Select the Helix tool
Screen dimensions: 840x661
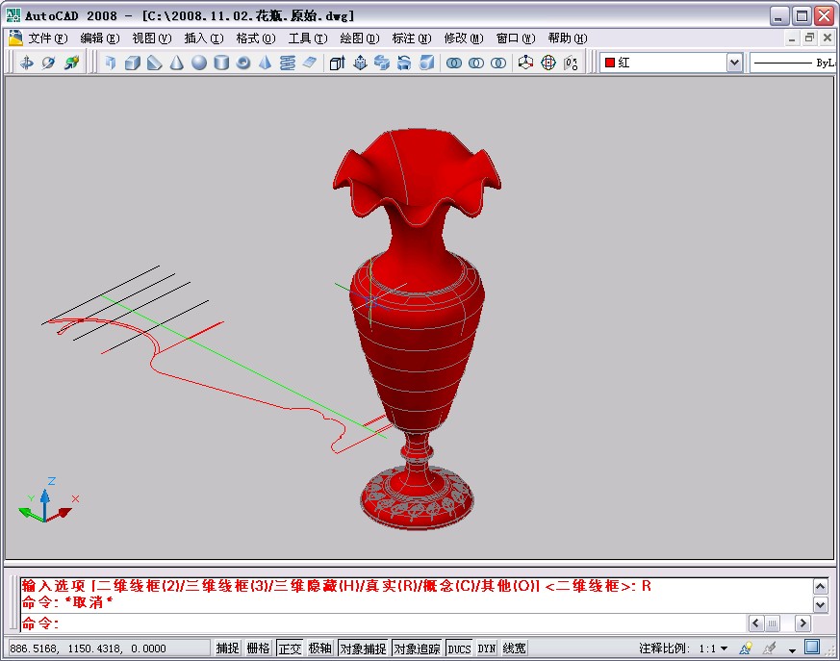tap(288, 63)
